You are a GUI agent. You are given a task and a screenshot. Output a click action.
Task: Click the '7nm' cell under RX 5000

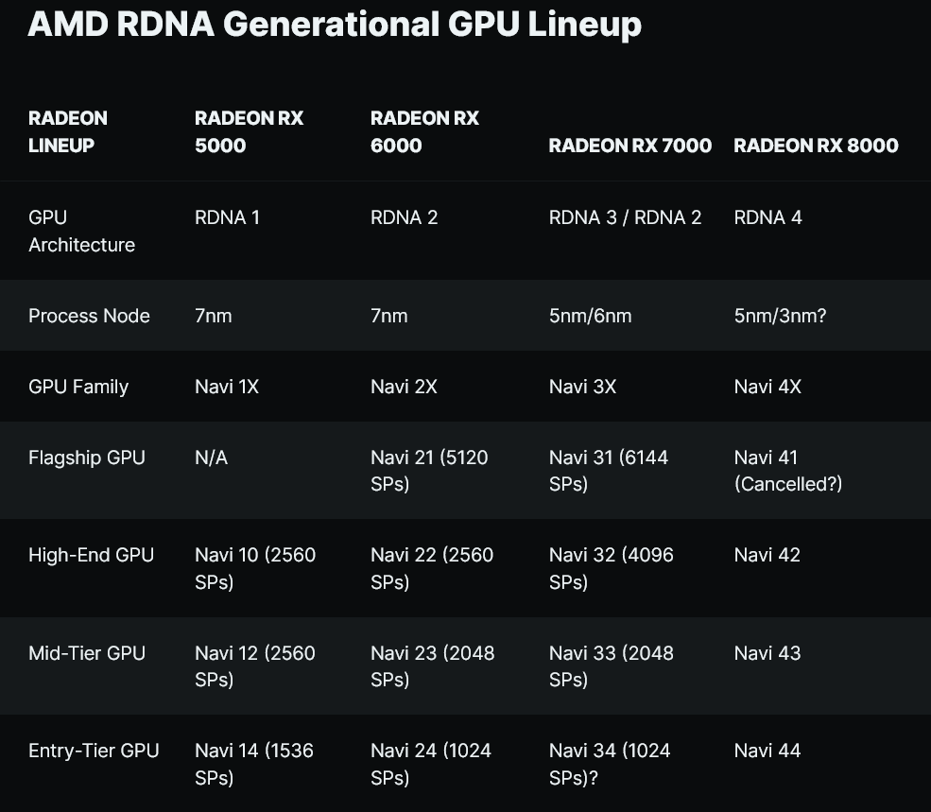[214, 316]
